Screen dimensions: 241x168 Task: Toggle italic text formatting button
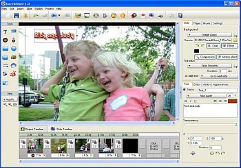click(190, 101)
